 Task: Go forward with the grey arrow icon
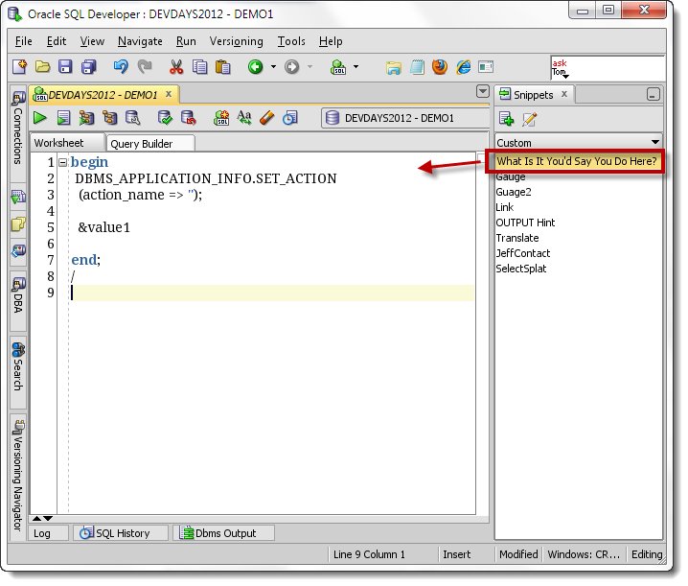[292, 67]
